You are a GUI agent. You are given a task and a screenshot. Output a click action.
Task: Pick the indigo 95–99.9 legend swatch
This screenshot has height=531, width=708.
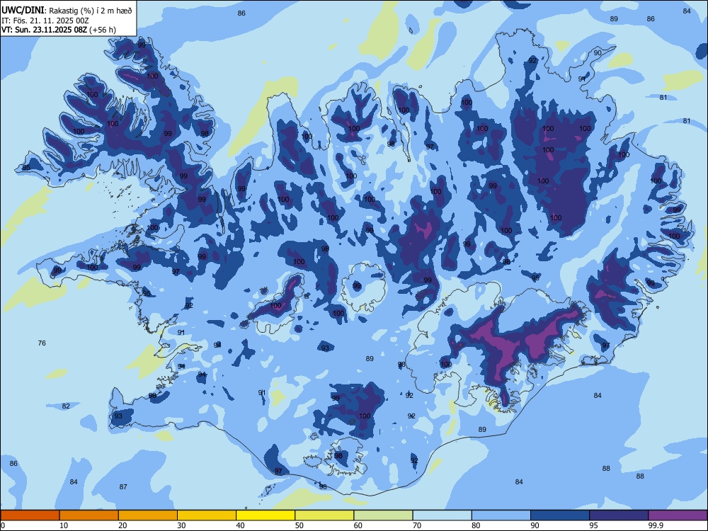[619, 515]
